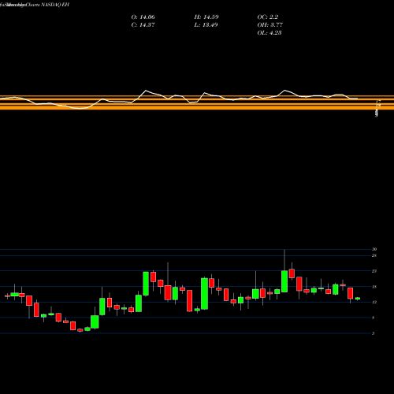Click the OH: 3.77 readout

270,25
